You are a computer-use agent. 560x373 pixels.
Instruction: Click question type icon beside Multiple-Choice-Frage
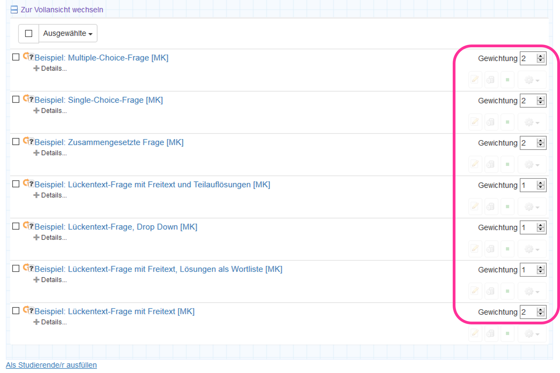pyautogui.click(x=28, y=57)
